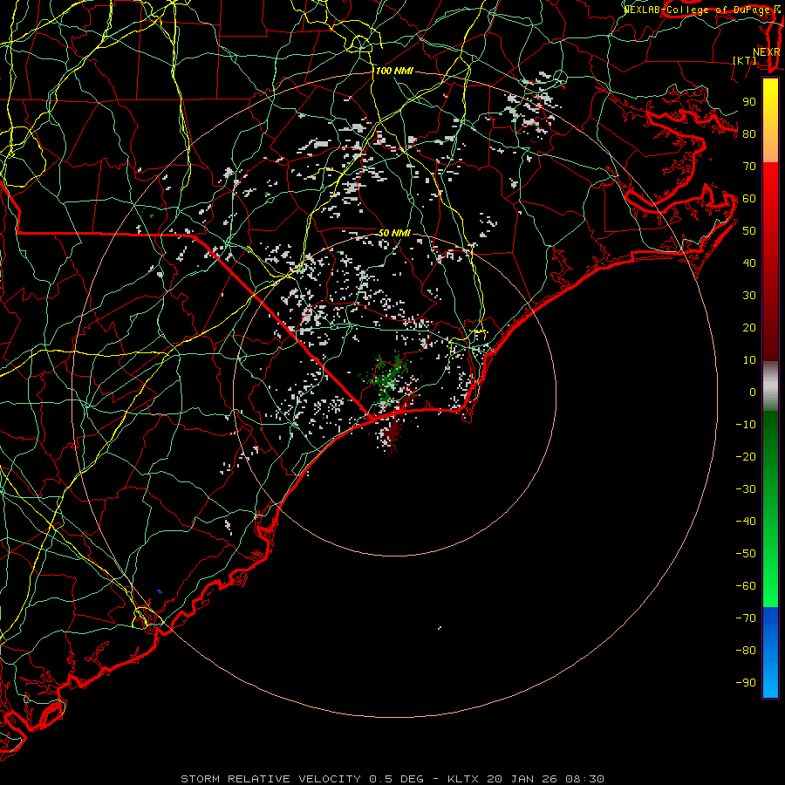Click the "-60" value on the velocity scale
This screenshot has height=785, width=785.
click(x=746, y=586)
